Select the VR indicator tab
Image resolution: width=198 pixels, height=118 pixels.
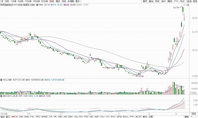pyautogui.click(x=55, y=117)
